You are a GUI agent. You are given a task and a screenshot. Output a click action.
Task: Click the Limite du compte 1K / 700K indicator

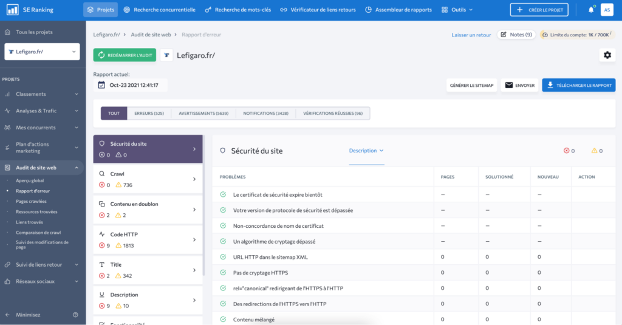coord(578,35)
